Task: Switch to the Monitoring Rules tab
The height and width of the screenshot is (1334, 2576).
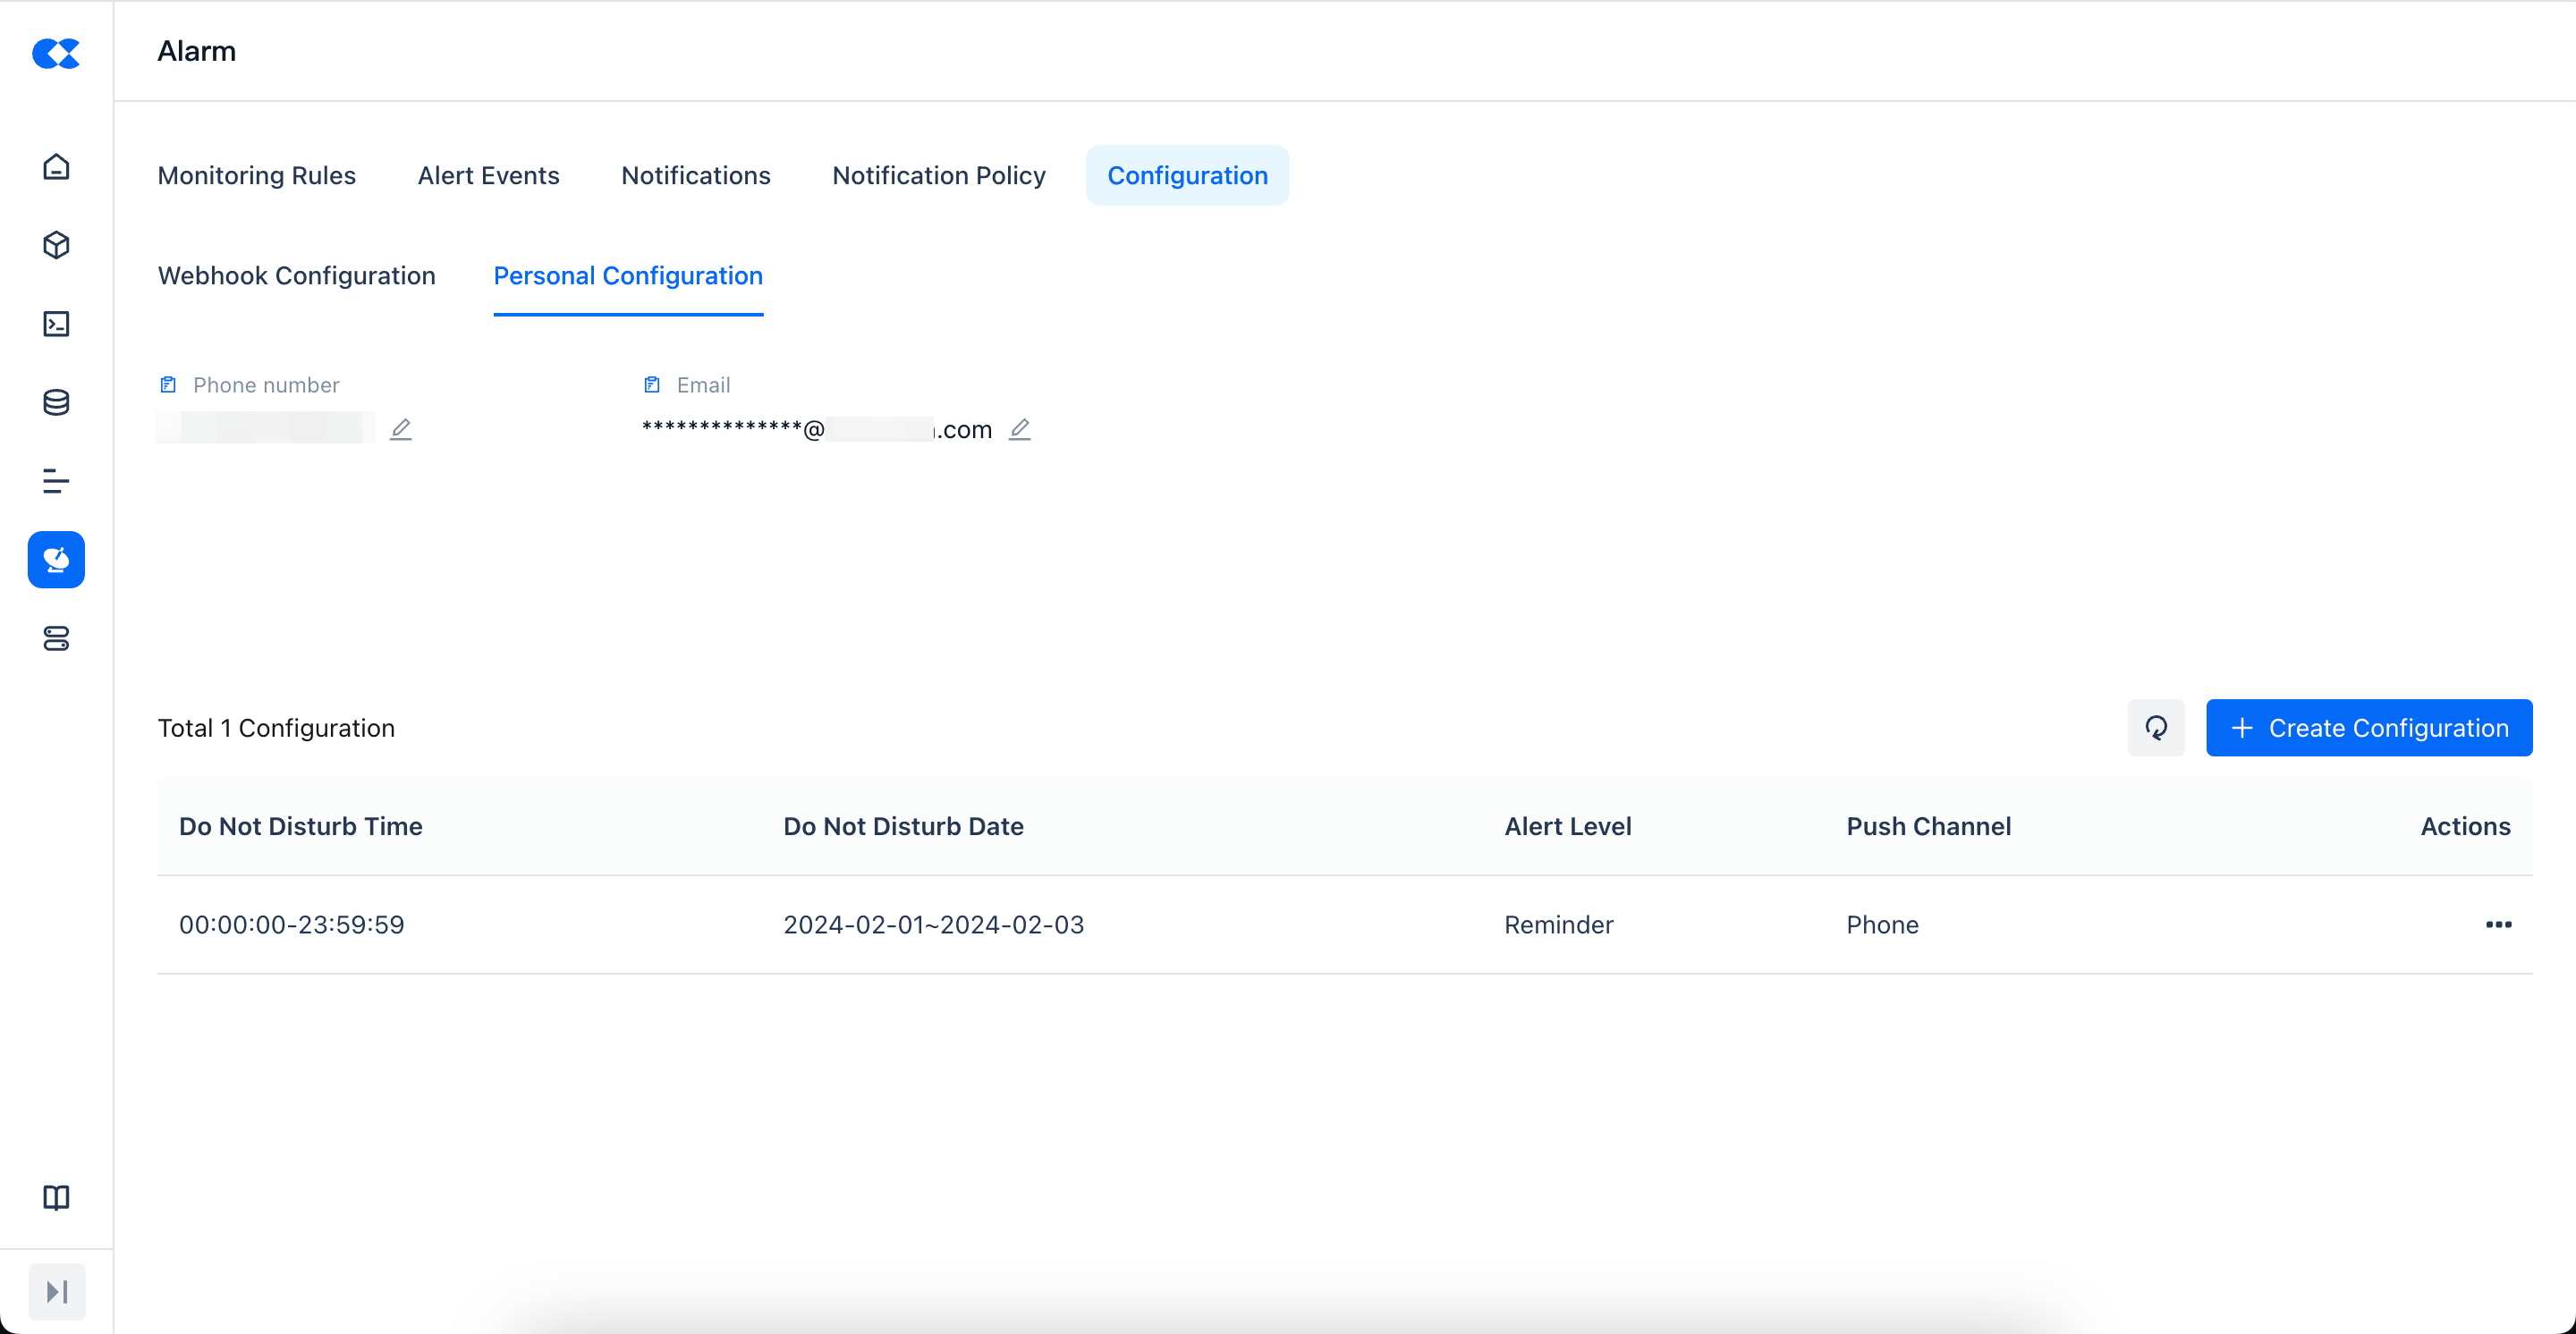Action: [257, 176]
